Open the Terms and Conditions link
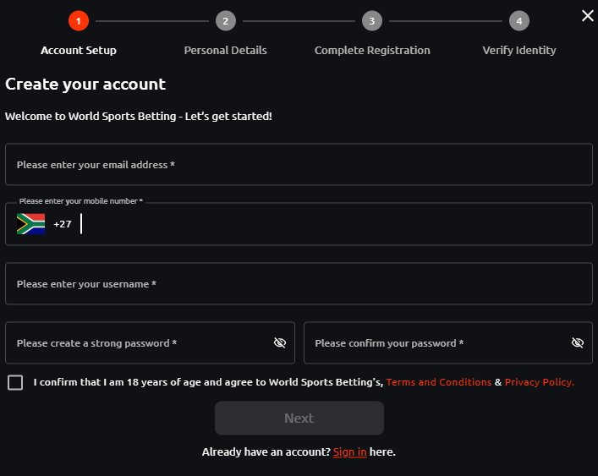598x476 pixels. [x=438, y=382]
